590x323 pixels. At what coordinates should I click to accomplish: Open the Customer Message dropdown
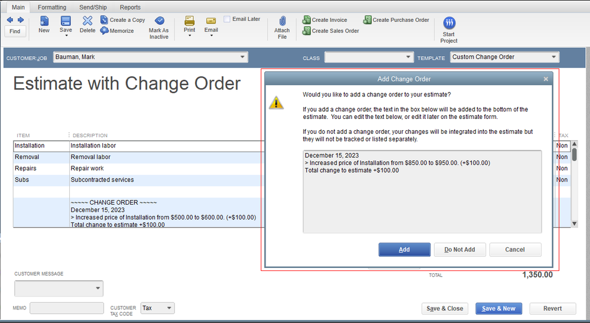(x=98, y=288)
